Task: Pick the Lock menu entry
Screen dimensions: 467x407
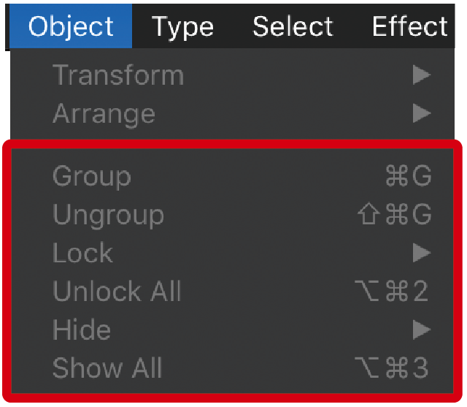Action: [x=82, y=254]
